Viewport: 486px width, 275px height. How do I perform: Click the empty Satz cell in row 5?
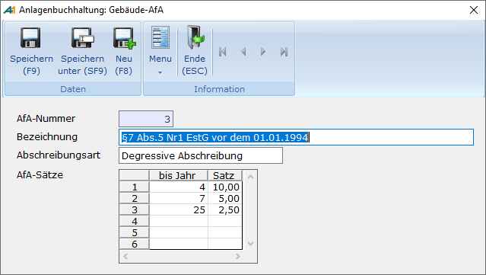click(225, 232)
